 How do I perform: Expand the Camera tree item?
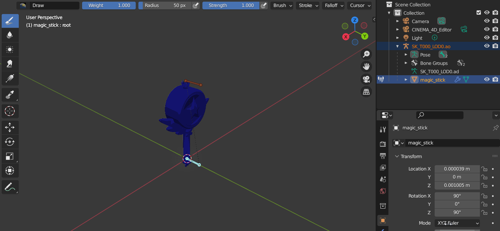[397, 21]
